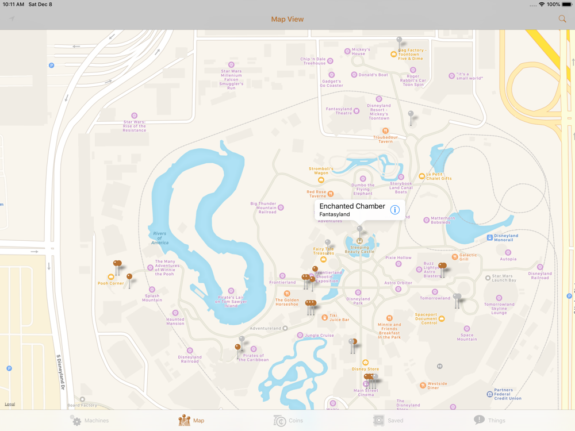Tap the Autopia attraction marker
Viewport: 575px width, 431px height.
point(508,252)
